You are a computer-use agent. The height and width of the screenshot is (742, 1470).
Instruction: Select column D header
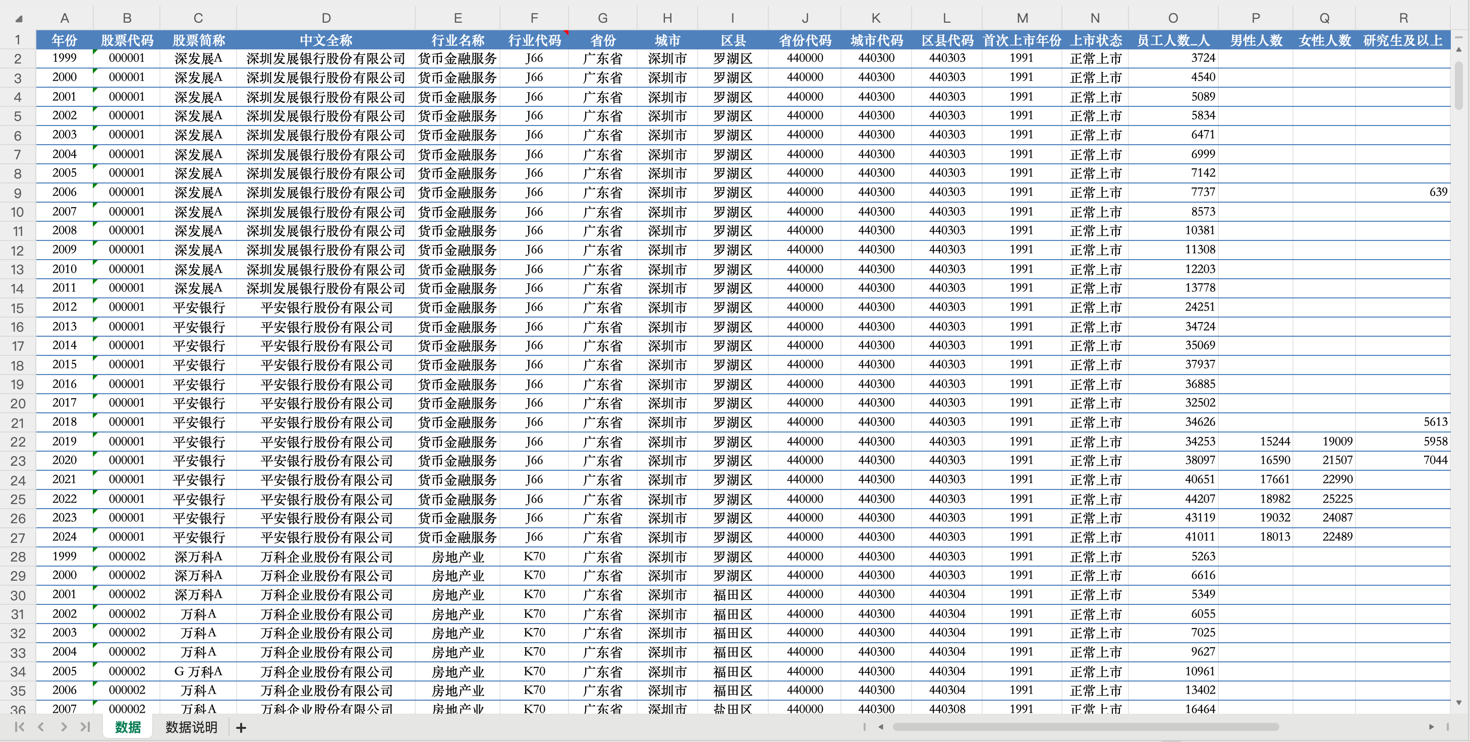[326, 18]
